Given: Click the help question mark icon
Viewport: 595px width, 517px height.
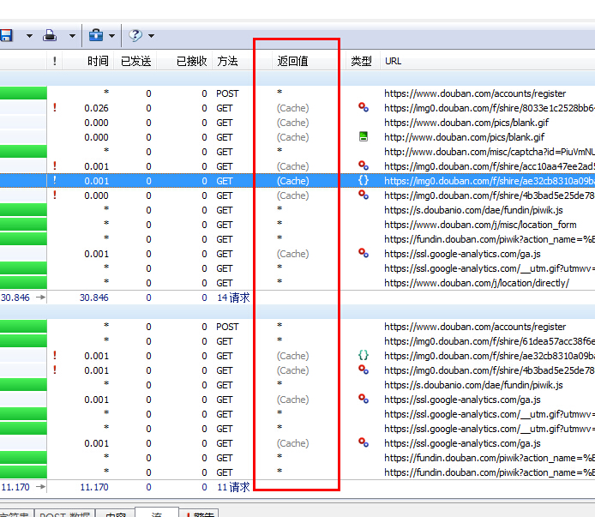Looking at the screenshot, I should (x=135, y=36).
